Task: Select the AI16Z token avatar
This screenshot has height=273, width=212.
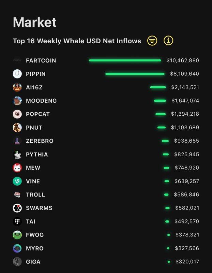Action: click(17, 87)
